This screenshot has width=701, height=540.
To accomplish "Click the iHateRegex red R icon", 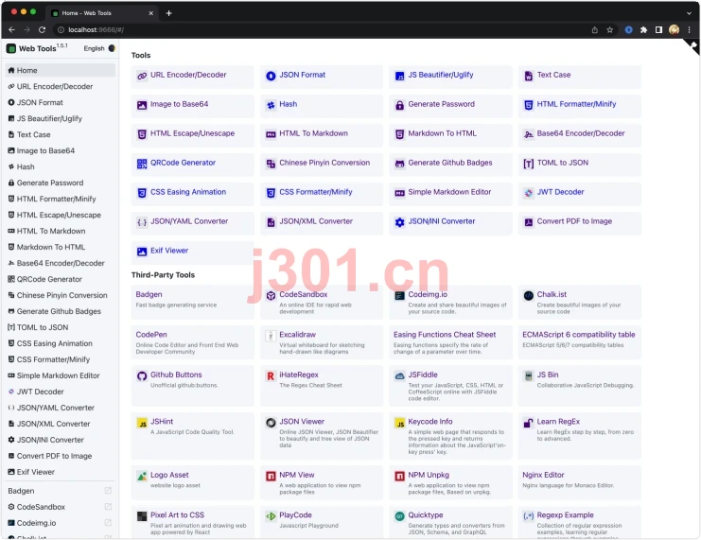I will tap(271, 376).
